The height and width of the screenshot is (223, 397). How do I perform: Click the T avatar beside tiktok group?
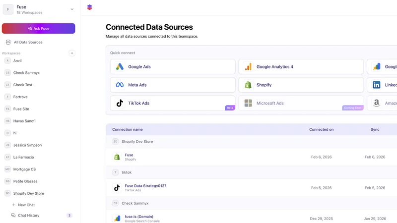(116, 172)
